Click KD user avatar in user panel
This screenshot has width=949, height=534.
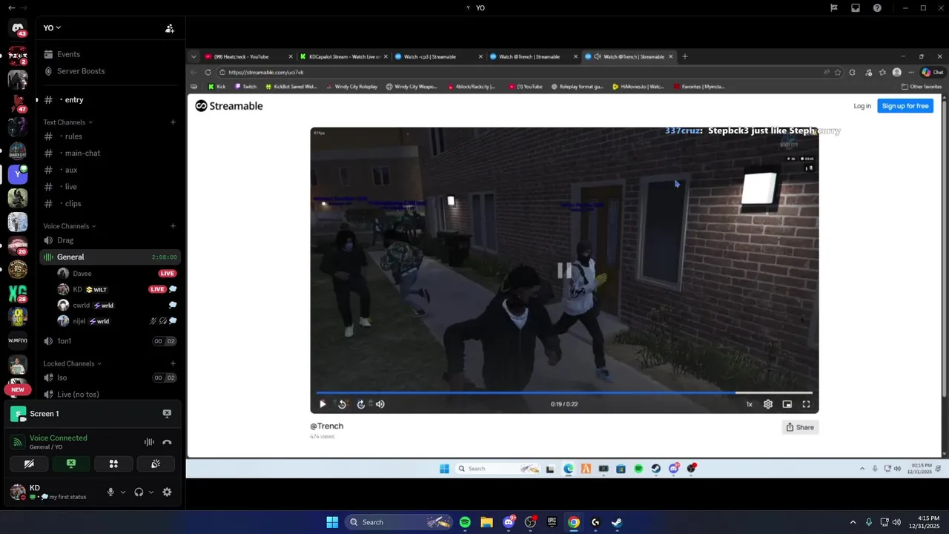[x=18, y=491]
